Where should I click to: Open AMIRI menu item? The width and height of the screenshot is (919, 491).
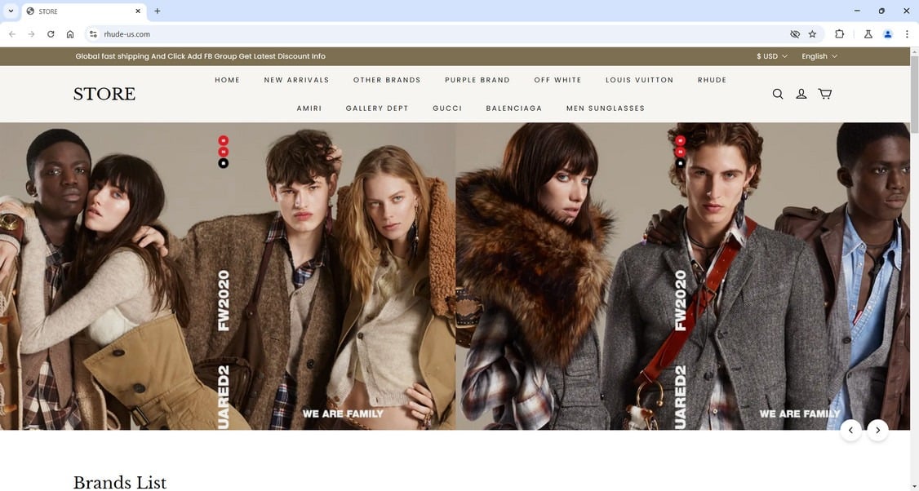tap(309, 108)
